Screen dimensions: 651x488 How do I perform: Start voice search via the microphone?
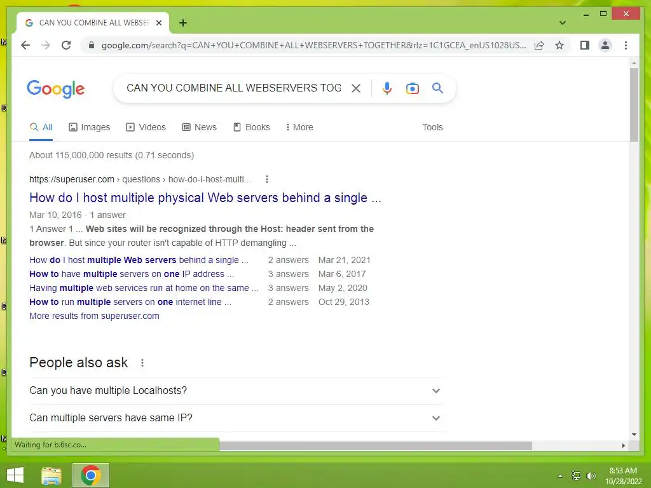(387, 88)
